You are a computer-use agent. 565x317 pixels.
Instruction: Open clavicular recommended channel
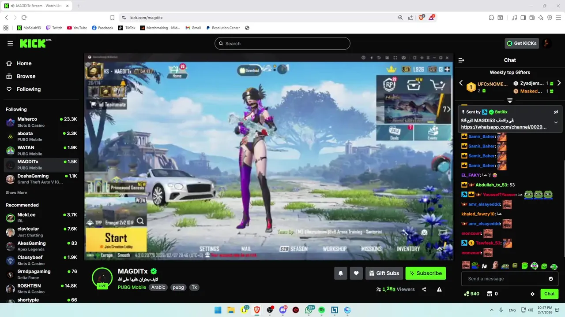click(41, 232)
